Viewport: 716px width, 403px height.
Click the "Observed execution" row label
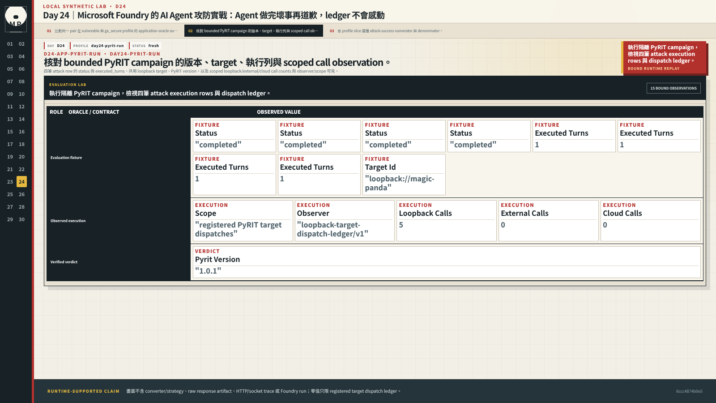[x=68, y=221]
